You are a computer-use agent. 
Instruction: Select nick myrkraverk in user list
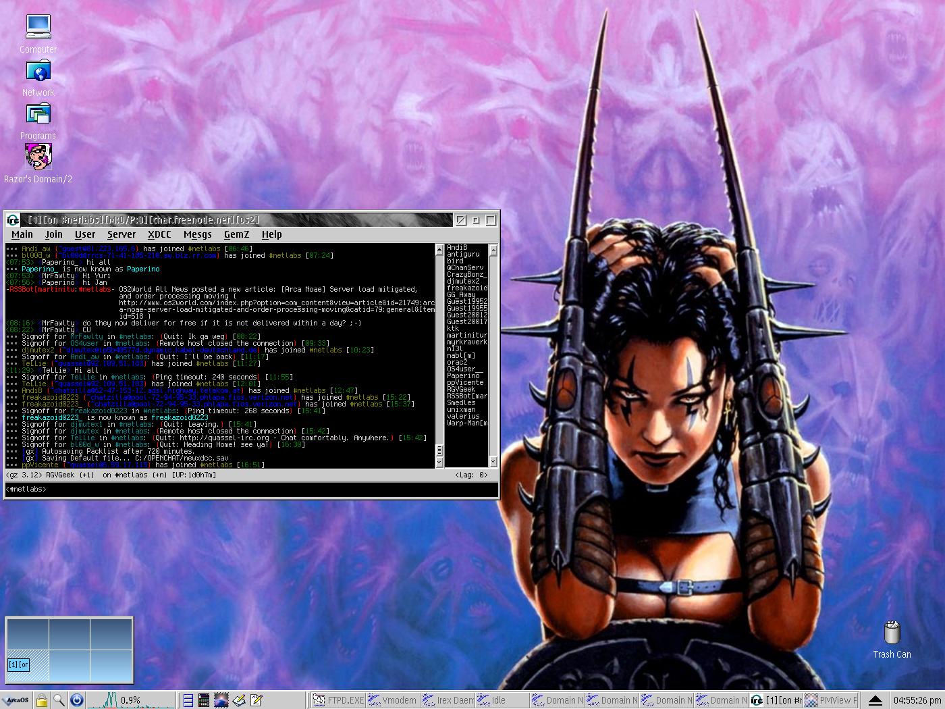466,342
